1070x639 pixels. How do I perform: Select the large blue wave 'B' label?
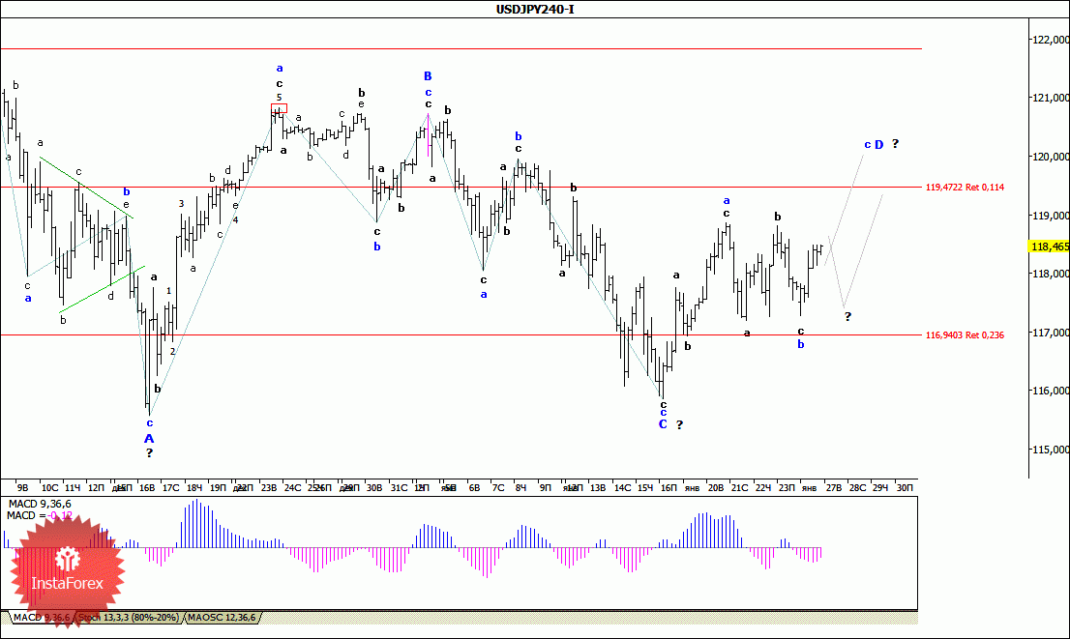click(x=428, y=75)
